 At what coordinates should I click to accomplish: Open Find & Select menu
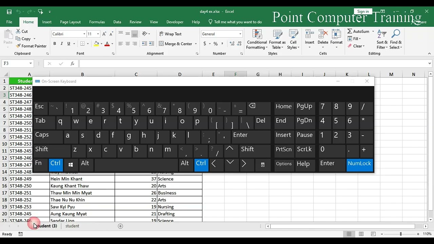tap(396, 40)
